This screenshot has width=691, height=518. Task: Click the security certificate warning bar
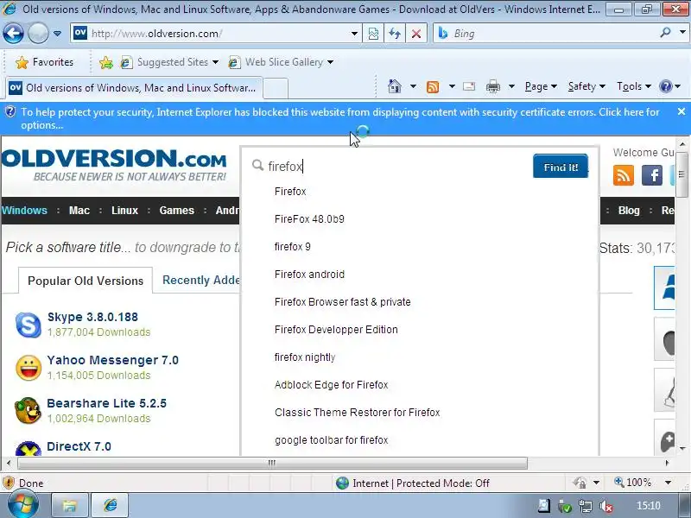(x=339, y=118)
